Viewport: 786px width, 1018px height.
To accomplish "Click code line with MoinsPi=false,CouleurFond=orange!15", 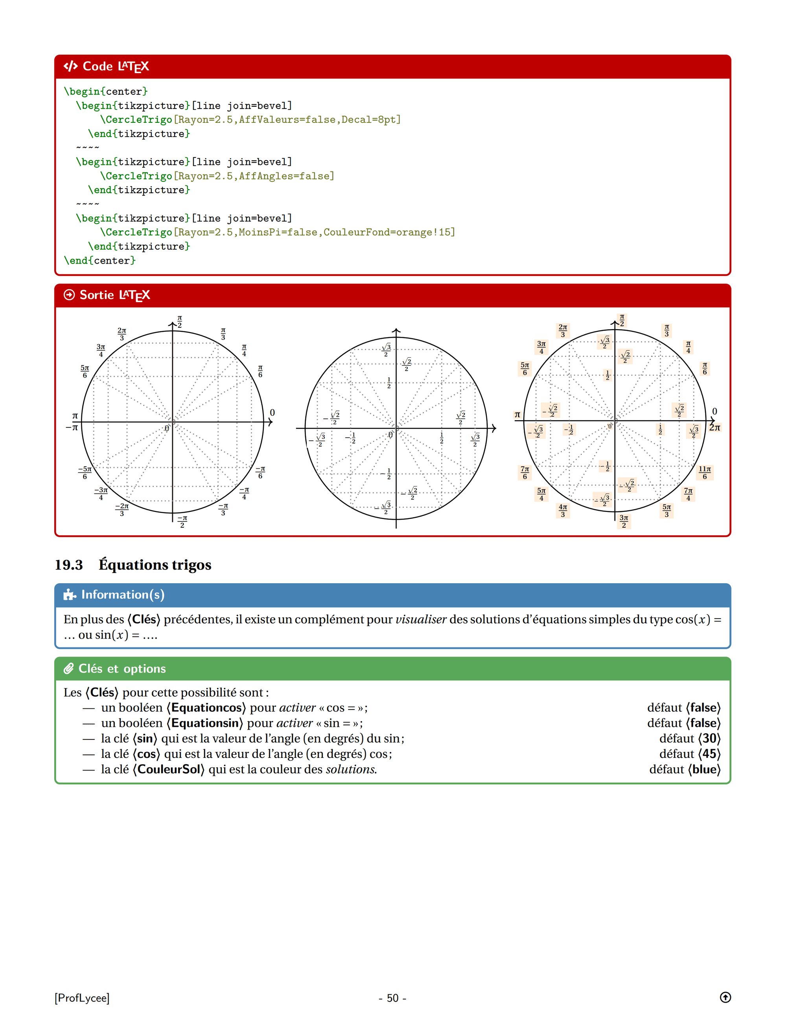I will click(x=278, y=232).
